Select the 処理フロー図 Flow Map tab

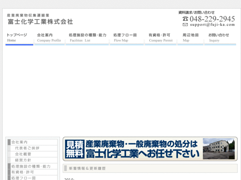tap(127, 38)
